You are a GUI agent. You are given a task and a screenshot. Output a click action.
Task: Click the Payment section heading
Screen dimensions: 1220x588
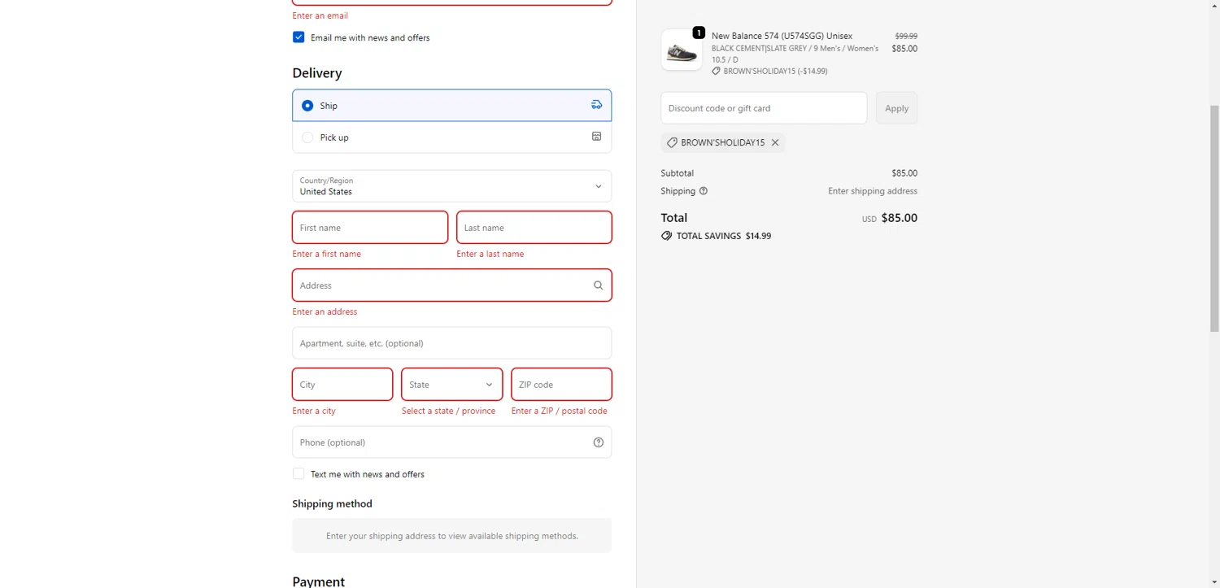tap(319, 581)
